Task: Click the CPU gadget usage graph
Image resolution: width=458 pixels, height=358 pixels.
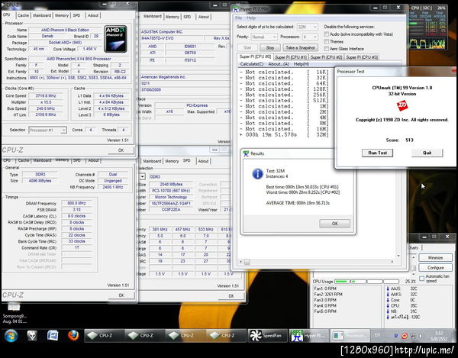Action: [427, 44]
